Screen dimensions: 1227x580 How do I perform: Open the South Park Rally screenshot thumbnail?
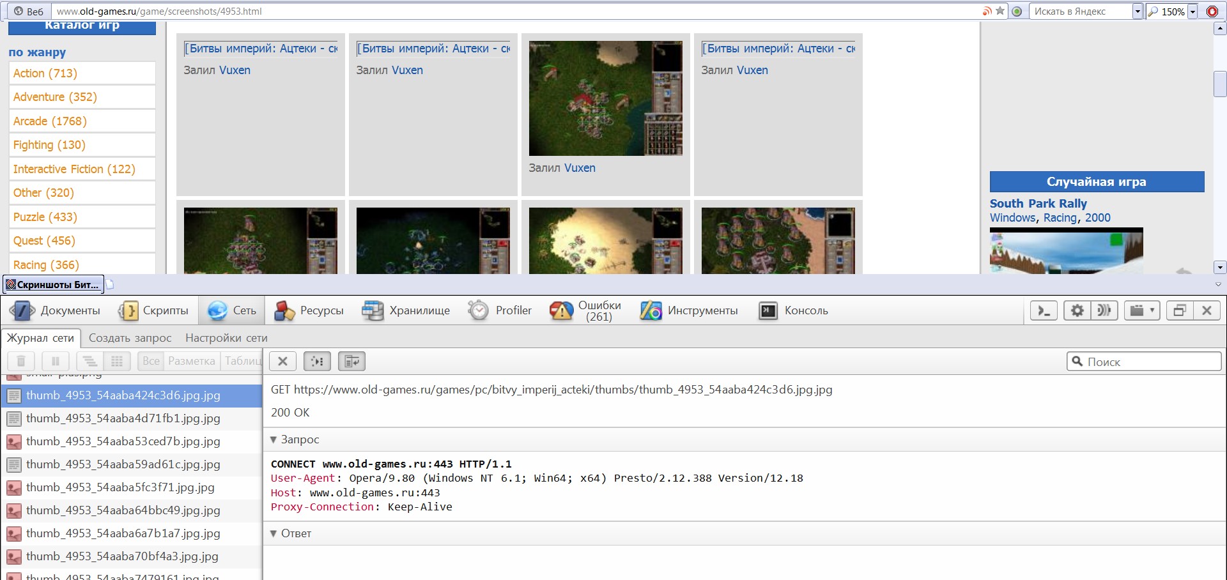[1067, 251]
